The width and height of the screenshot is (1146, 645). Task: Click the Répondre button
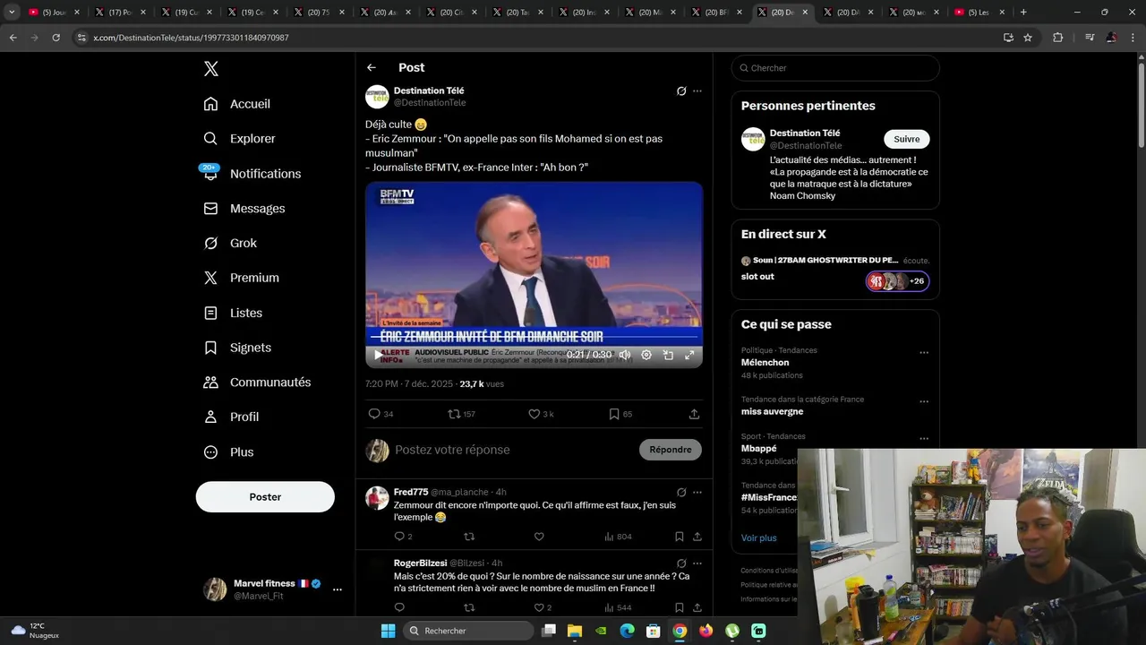point(671,450)
